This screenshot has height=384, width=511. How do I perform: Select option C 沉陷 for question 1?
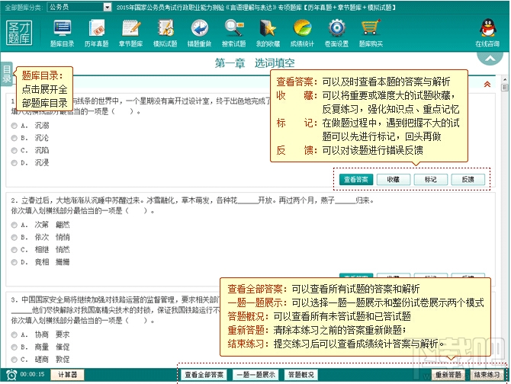(14, 150)
